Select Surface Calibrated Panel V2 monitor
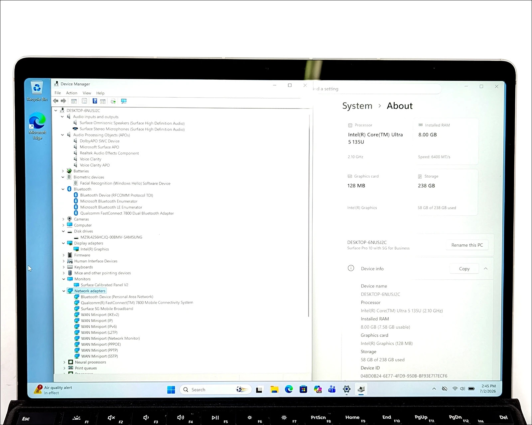Screen dimensions: 532x425 104,285
